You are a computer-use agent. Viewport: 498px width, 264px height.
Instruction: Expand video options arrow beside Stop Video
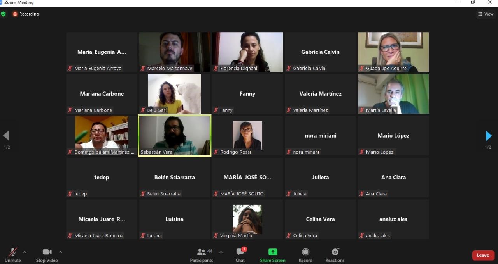coord(61,252)
